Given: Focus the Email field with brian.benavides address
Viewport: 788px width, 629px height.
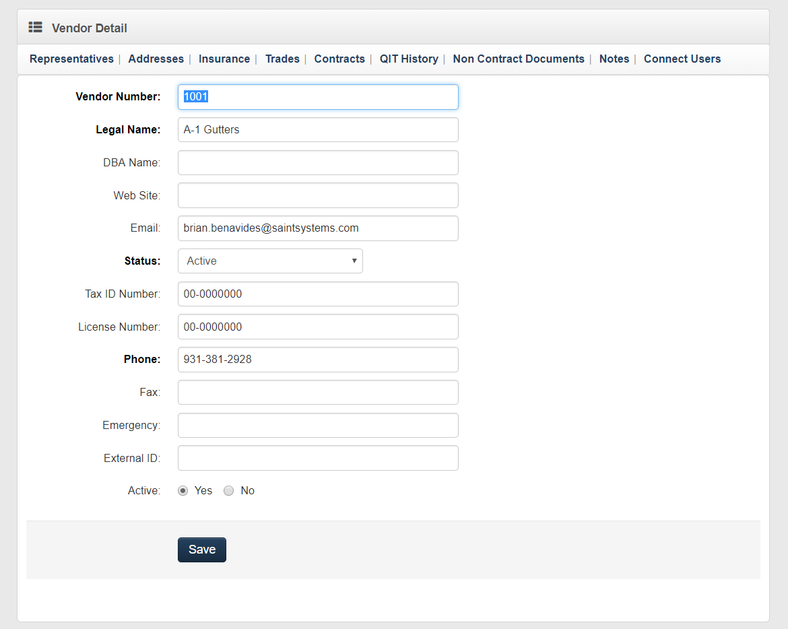Looking at the screenshot, I should pyautogui.click(x=317, y=228).
